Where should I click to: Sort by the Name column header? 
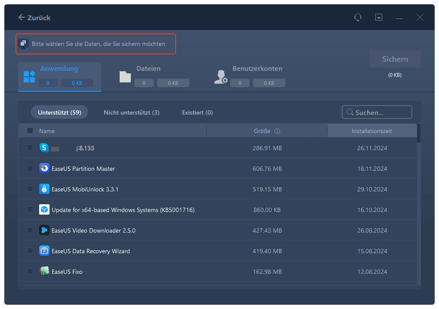47,131
